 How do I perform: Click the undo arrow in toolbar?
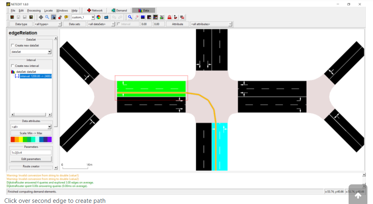[113, 17]
